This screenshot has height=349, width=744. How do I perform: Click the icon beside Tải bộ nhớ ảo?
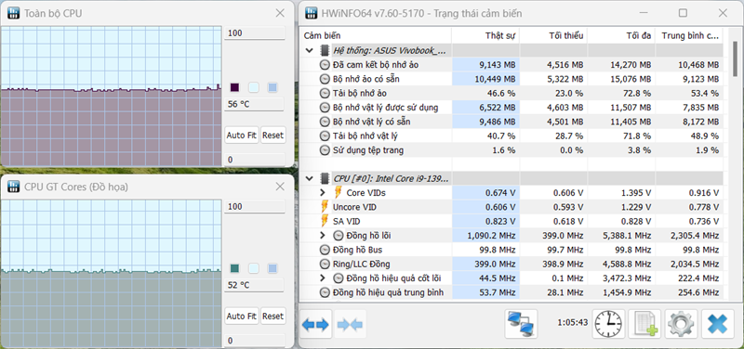pyautogui.click(x=325, y=94)
